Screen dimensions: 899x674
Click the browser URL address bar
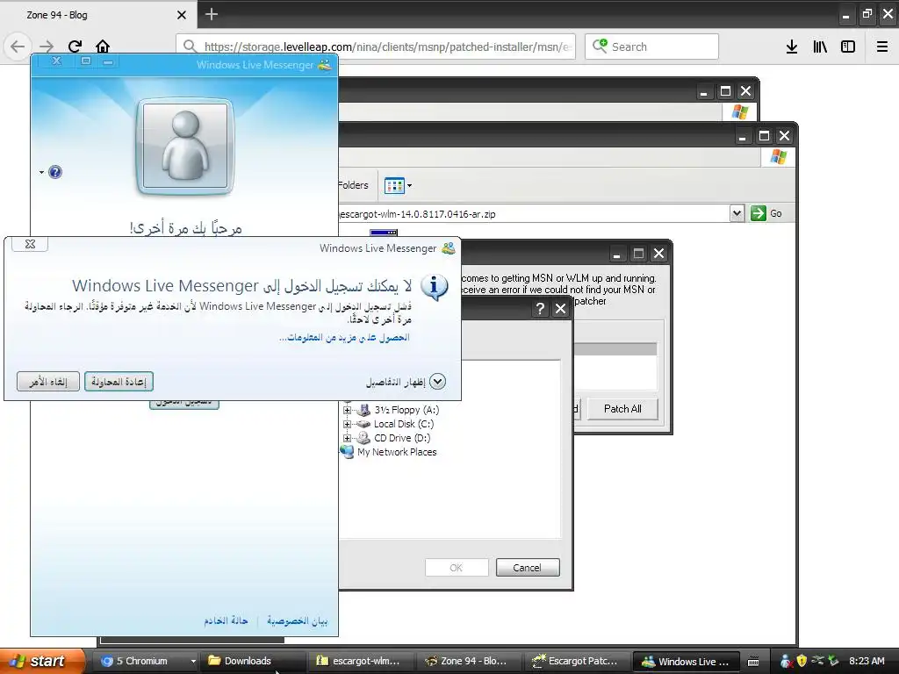tap(376, 47)
